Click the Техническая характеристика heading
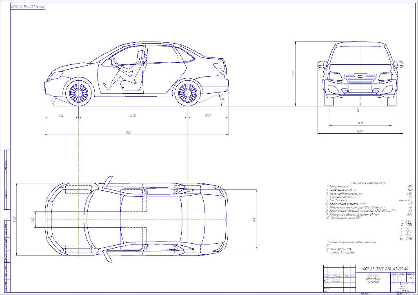 point(369,183)
